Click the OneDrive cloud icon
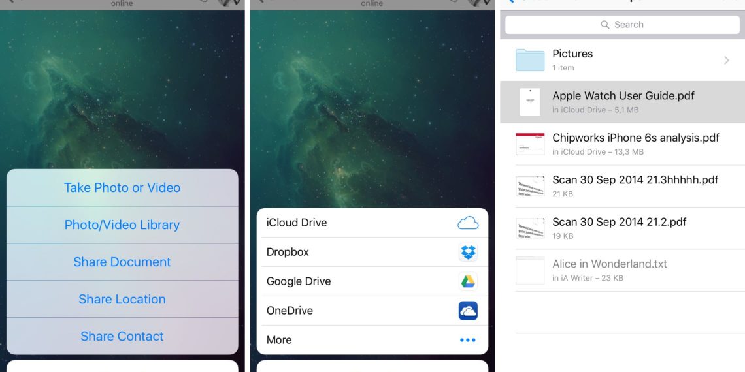745x372 pixels. point(468,311)
